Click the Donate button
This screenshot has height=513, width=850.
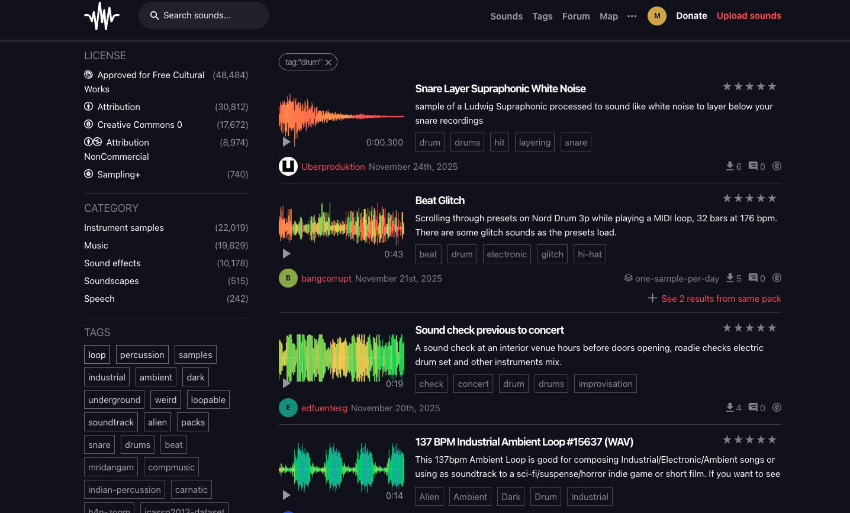(x=691, y=16)
